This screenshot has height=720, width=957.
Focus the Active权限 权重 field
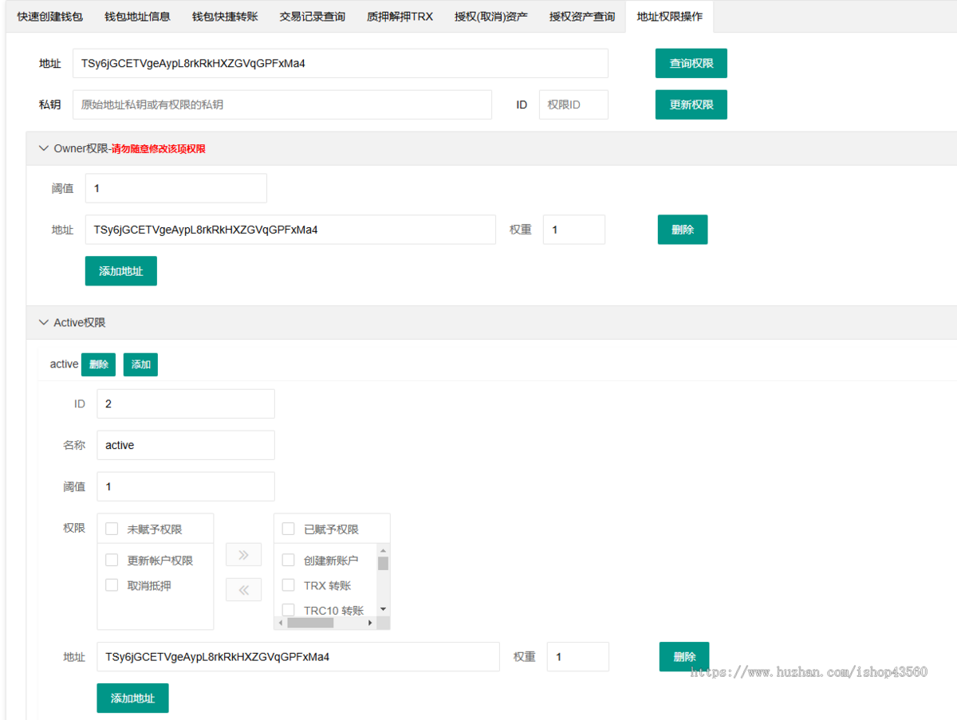pos(578,657)
